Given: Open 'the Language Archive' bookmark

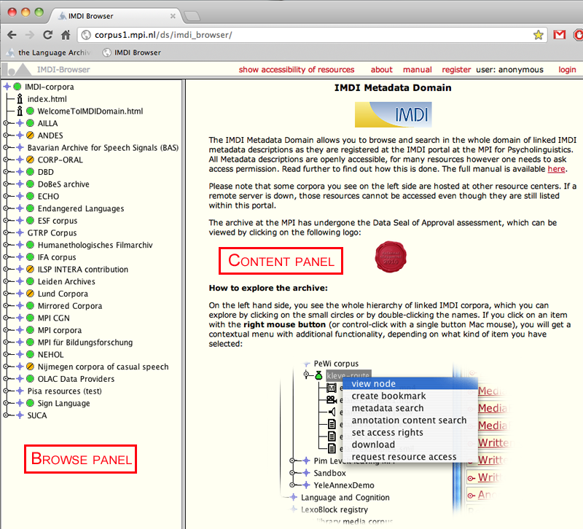Looking at the screenshot, I should click(x=49, y=52).
